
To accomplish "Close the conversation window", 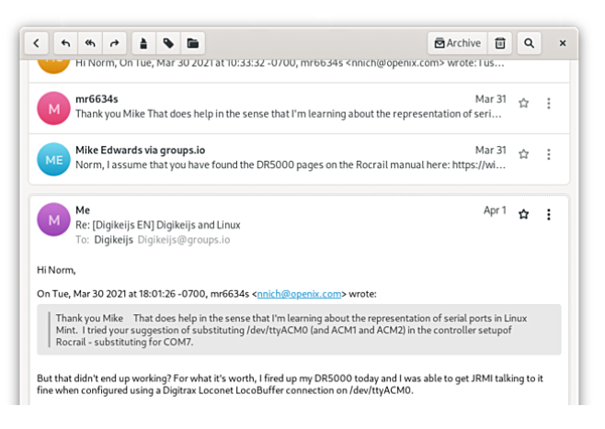I will pyautogui.click(x=563, y=42).
